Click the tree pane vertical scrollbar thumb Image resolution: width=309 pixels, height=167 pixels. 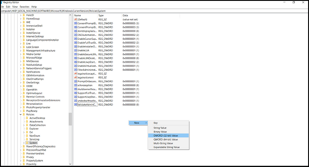tap(70, 119)
